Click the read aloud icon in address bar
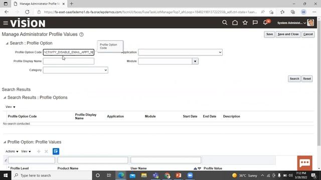Screen dimensions: 321x180 click(x=263, y=12)
